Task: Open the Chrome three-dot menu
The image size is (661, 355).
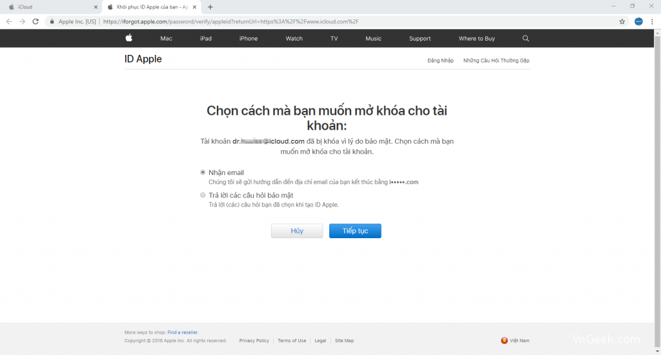Action: (652, 21)
